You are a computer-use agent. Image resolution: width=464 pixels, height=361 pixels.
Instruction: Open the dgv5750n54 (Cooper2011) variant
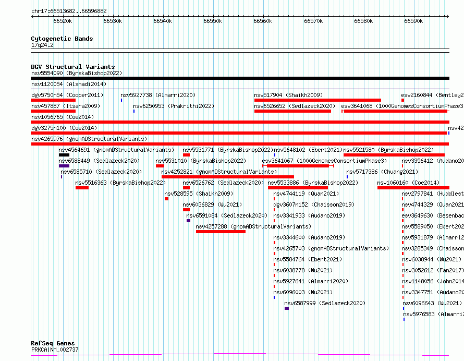(67, 95)
